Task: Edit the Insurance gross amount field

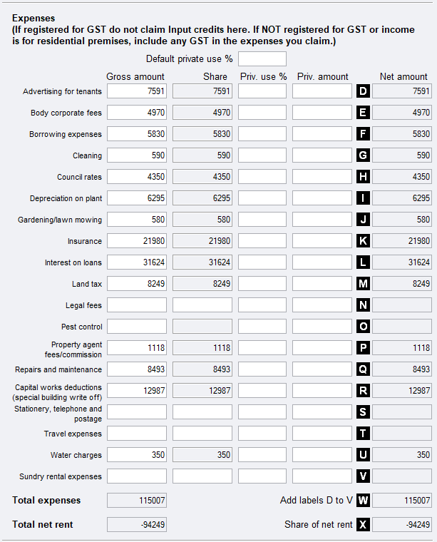Action: pos(137,241)
